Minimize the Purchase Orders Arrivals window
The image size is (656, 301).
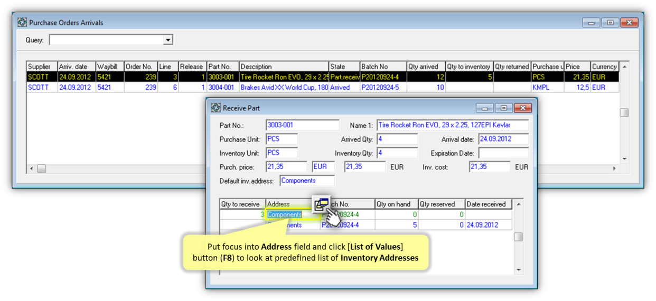591,23
